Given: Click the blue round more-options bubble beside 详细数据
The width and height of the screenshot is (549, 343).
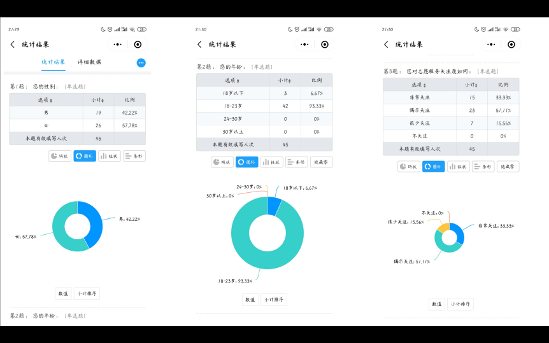Looking at the screenshot, I should (141, 62).
